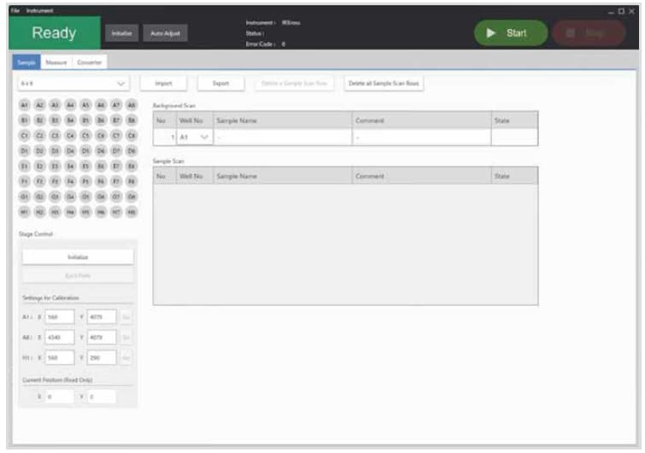The width and height of the screenshot is (645, 453).
Task: Click Initialize under Stage Control
Action: click(78, 256)
